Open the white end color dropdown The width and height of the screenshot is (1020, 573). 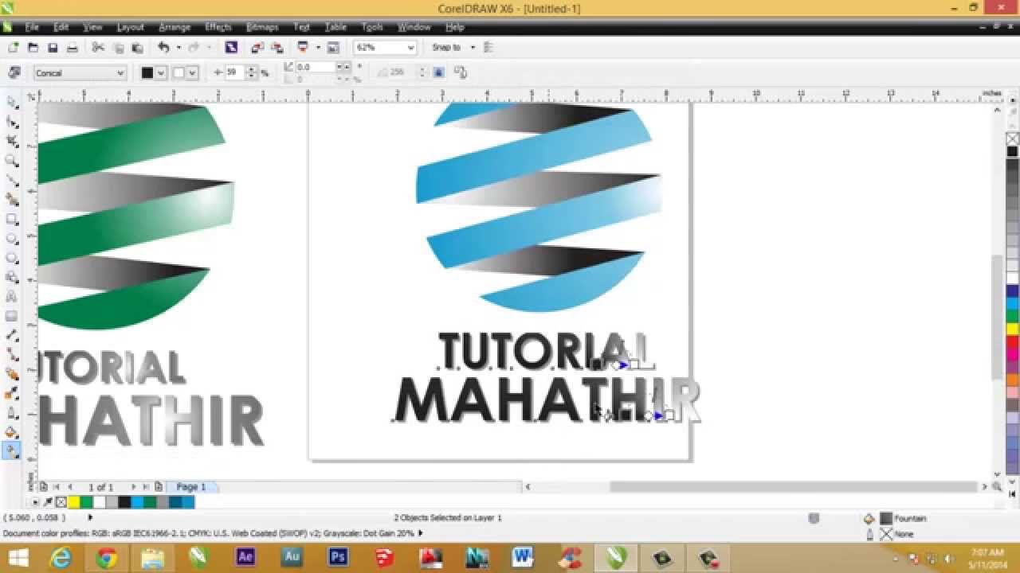[192, 73]
